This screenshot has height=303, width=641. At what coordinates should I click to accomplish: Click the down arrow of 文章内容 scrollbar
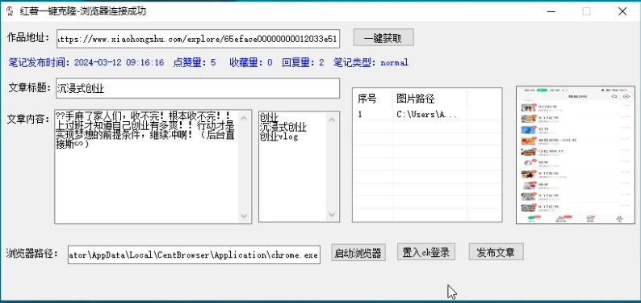244,216
